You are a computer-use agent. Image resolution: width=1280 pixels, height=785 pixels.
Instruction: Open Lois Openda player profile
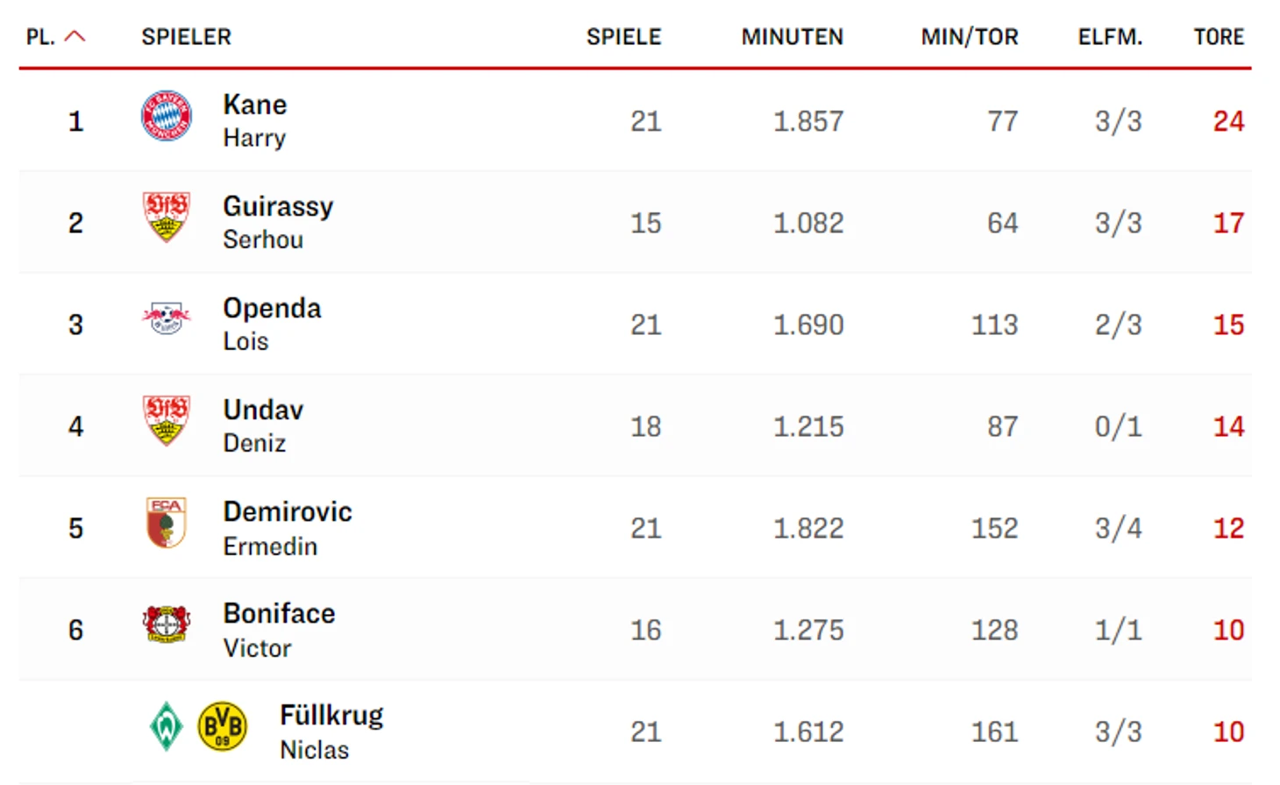272,324
